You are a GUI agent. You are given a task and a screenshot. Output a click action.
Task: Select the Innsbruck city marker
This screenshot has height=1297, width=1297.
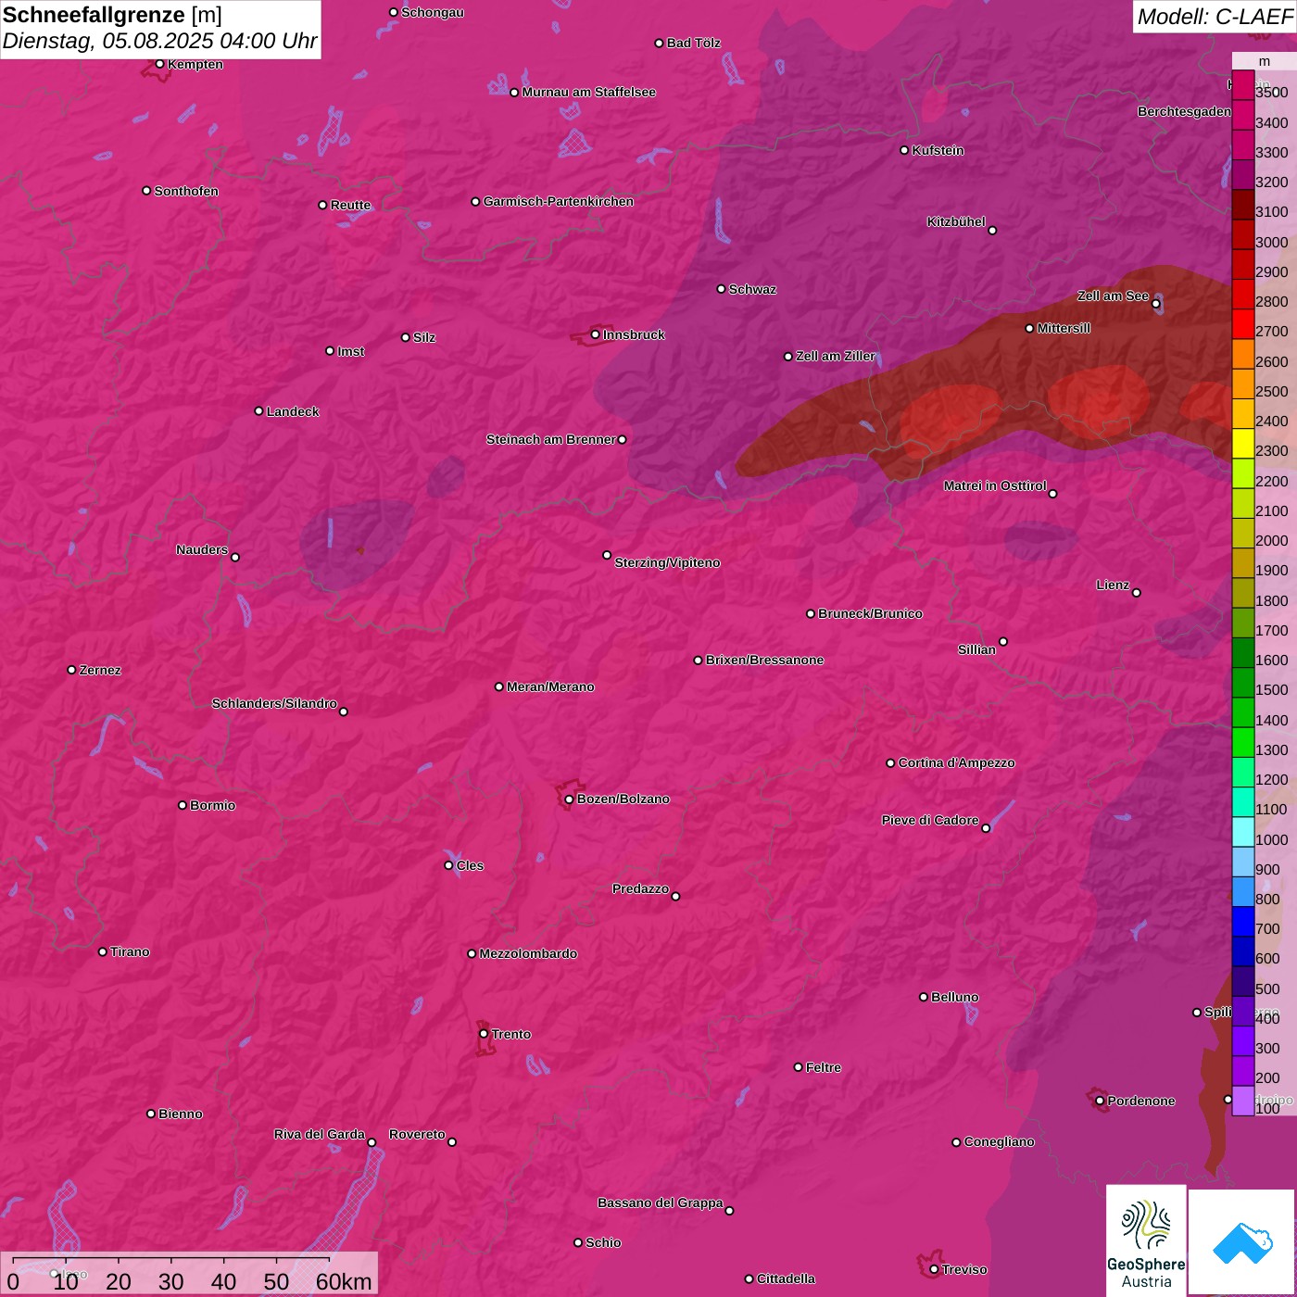(595, 334)
